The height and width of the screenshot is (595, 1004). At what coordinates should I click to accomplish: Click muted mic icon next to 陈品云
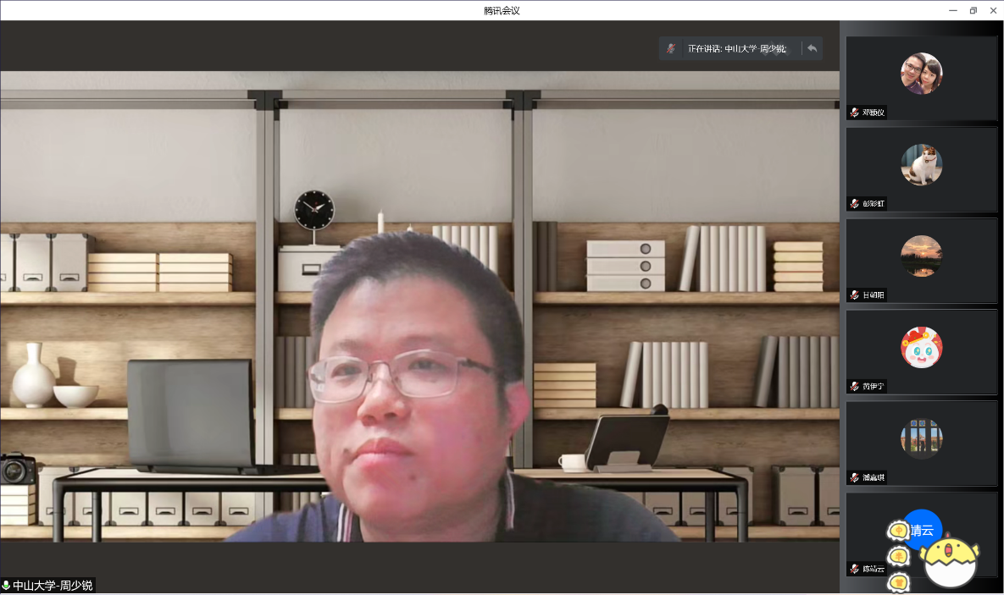coord(855,569)
